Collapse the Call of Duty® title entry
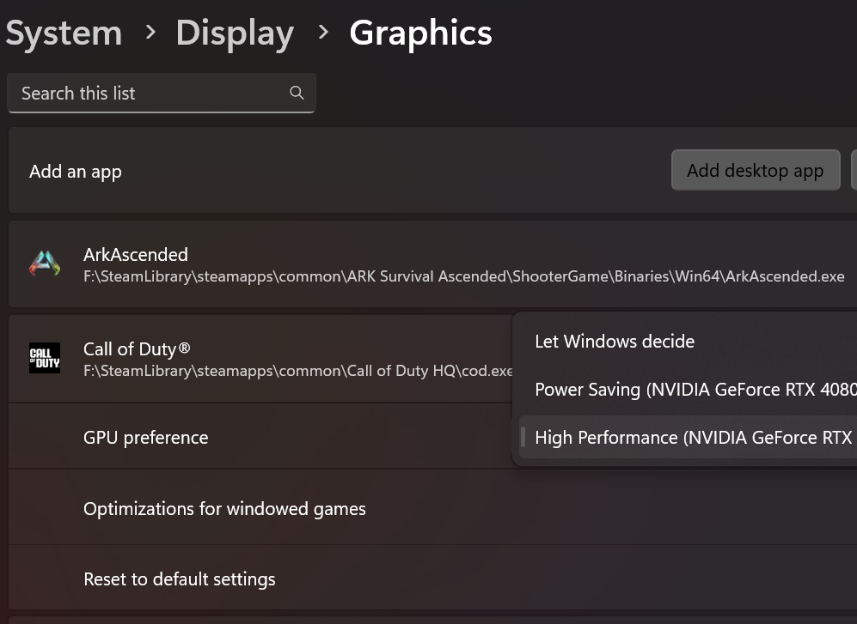The width and height of the screenshot is (857, 624). tap(137, 348)
